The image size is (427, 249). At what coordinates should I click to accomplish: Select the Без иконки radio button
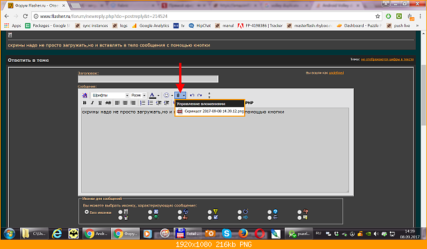click(x=86, y=212)
